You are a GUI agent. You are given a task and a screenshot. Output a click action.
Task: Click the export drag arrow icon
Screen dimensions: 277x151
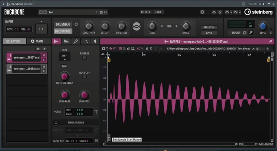click(x=251, y=33)
